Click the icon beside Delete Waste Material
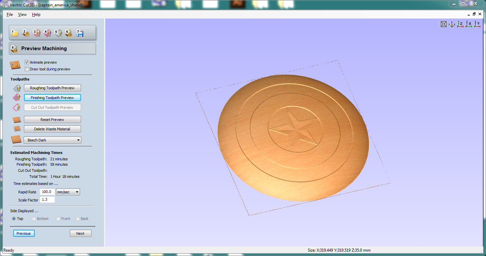 (x=17, y=129)
